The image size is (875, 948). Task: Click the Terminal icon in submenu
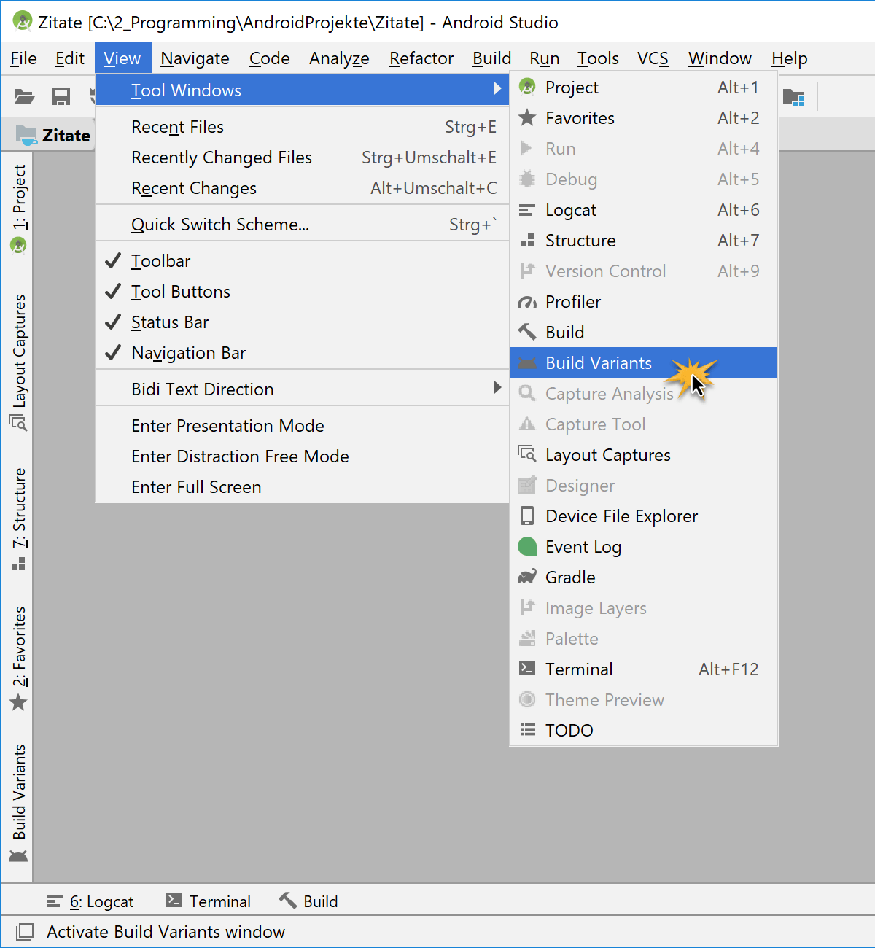click(527, 668)
